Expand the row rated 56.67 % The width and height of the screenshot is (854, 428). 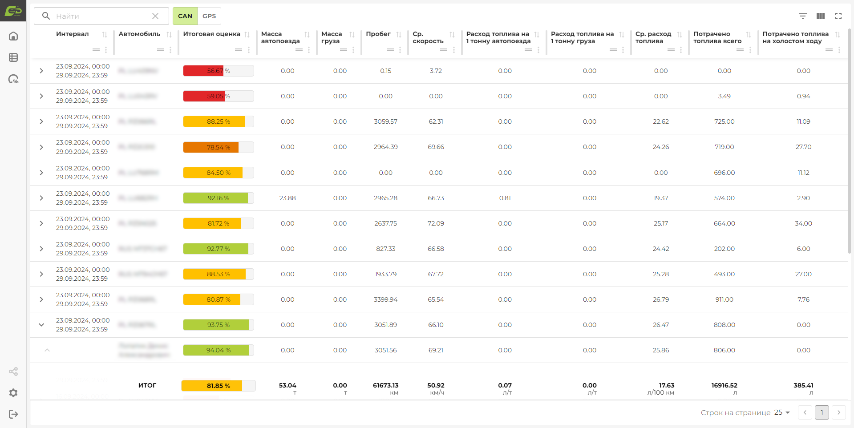point(41,71)
